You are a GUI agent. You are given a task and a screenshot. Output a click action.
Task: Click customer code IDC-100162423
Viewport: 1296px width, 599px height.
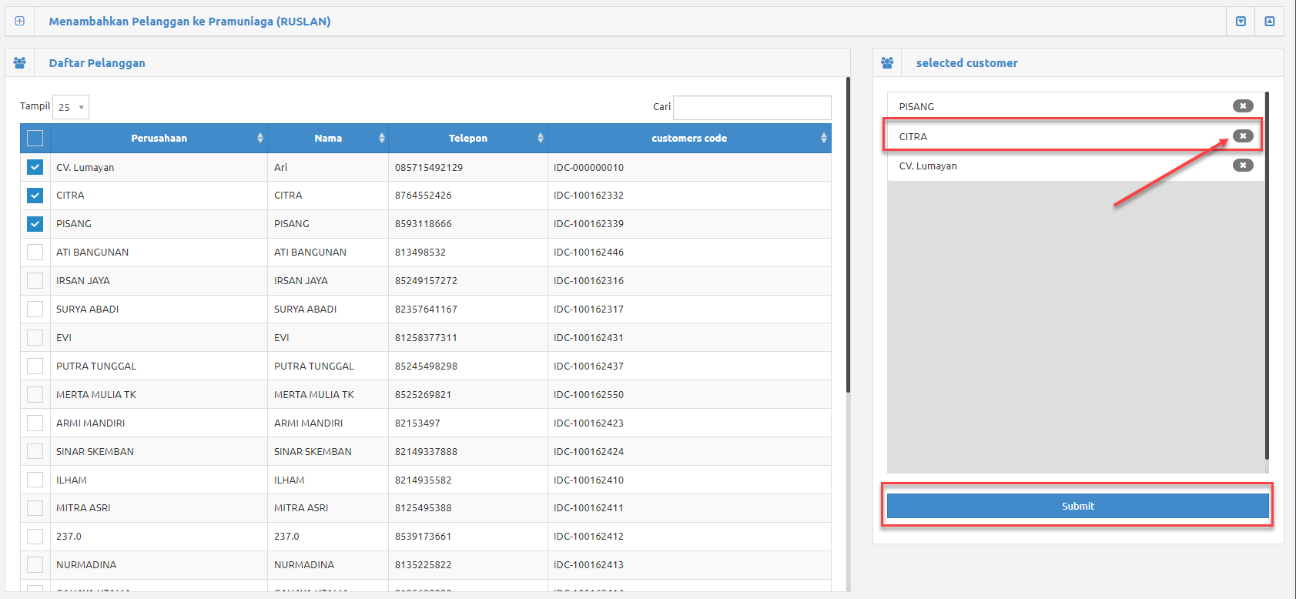pyautogui.click(x=588, y=423)
